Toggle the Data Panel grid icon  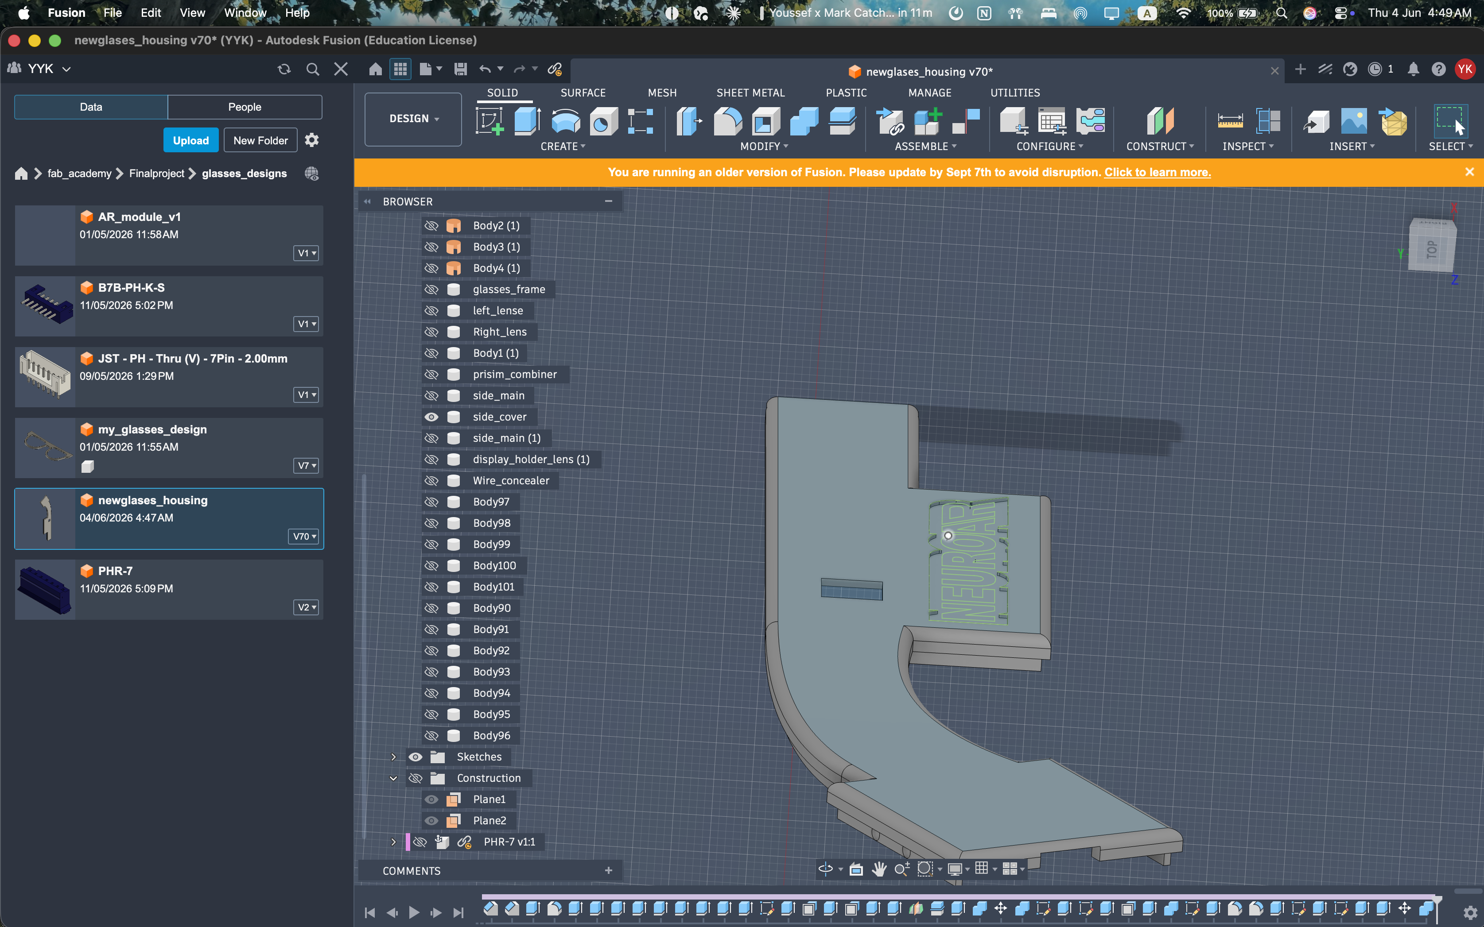pyautogui.click(x=400, y=69)
